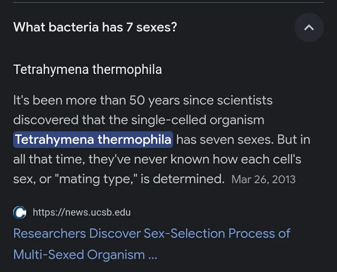Screen dimensions: 337x272
Task: Click the "Mar 26, 2013" date
Action: (264, 179)
